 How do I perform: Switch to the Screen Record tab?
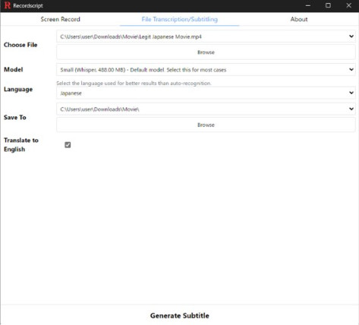point(60,19)
